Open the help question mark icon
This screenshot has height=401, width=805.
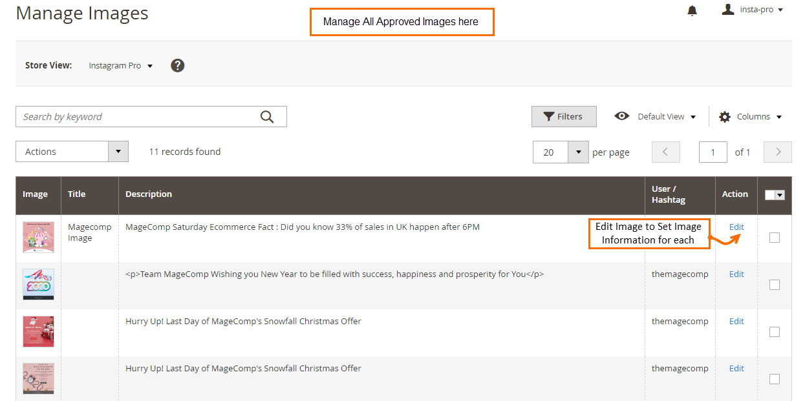(x=178, y=65)
